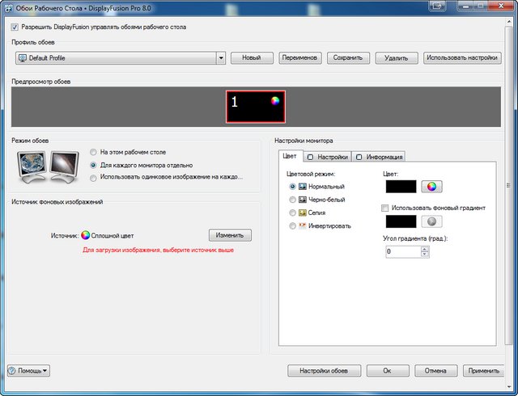The image size is (518, 396).
Task: Switch to the Информация tab
Action: pos(379,157)
